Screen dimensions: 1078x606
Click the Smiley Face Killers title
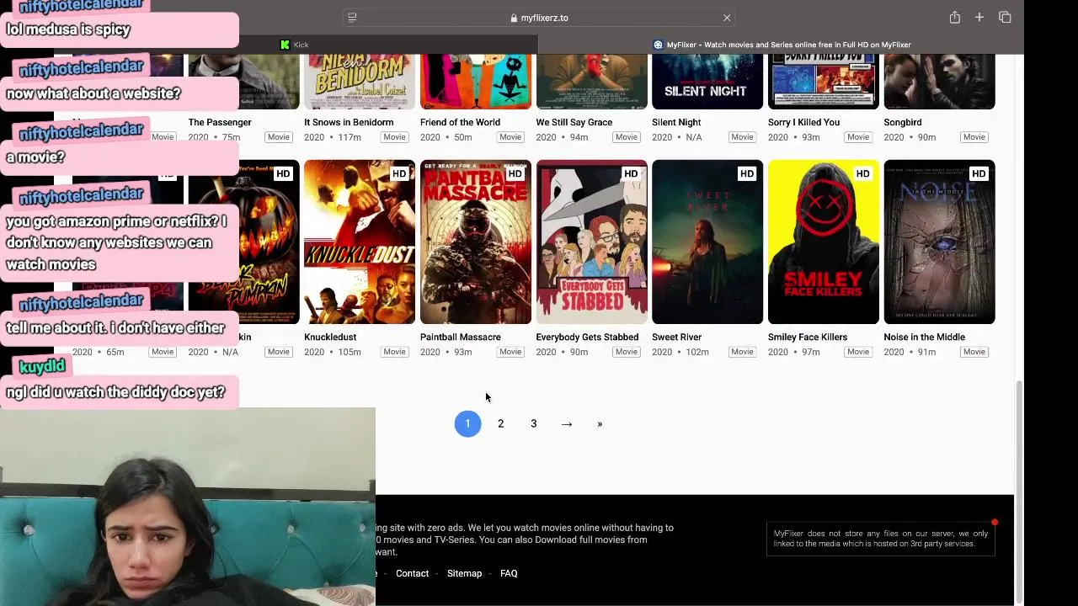[808, 337]
